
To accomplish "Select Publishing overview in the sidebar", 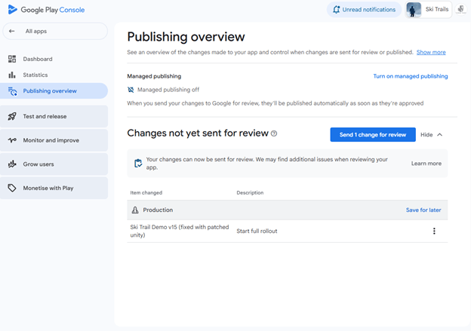I will (49, 91).
